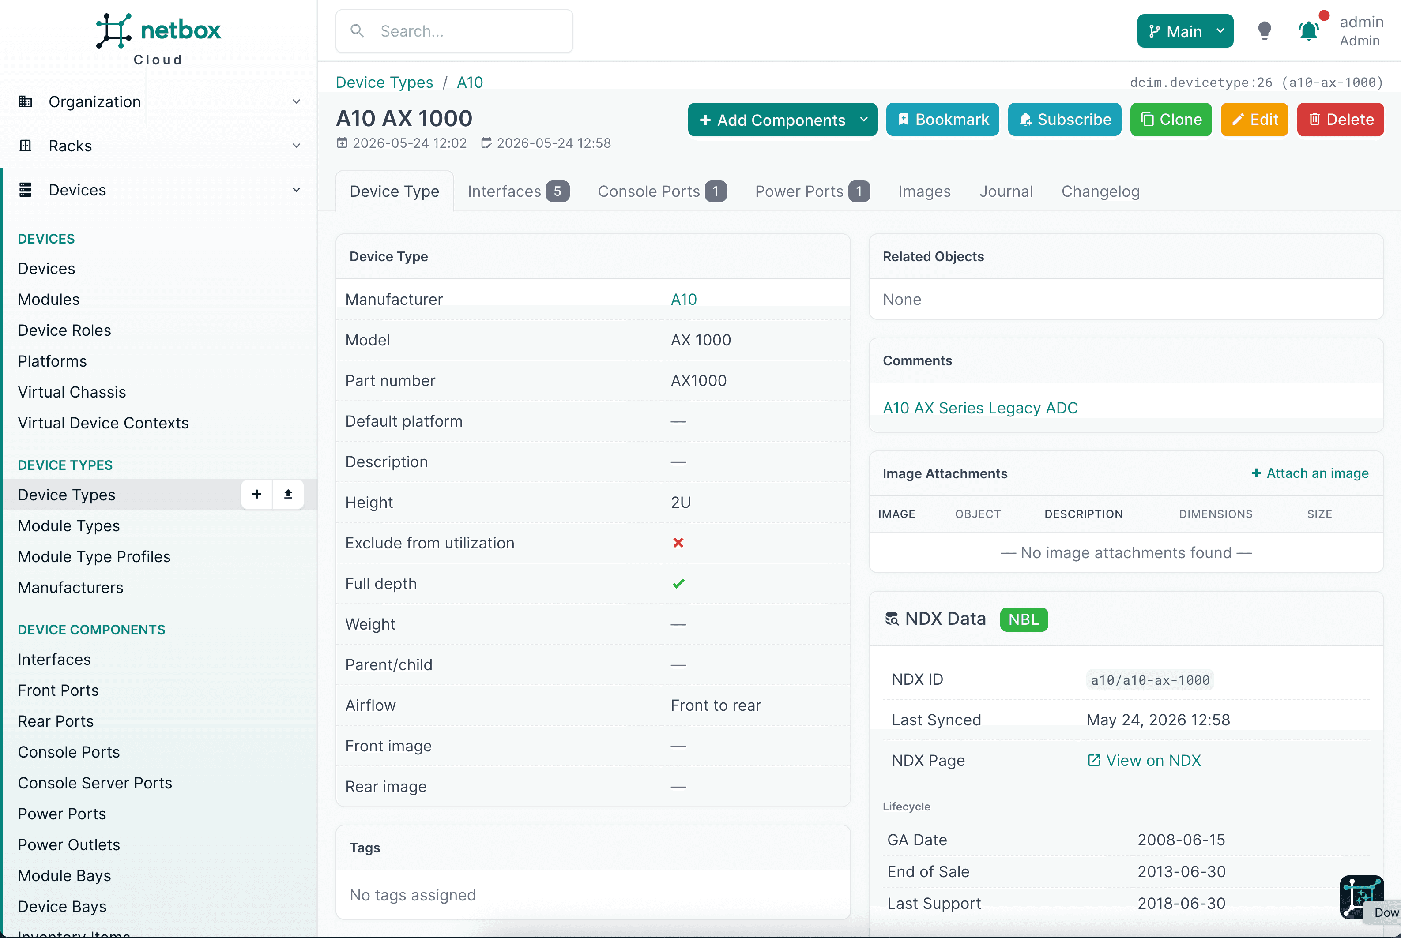Switch to the Device Type tab
This screenshot has width=1401, height=938.
pos(394,191)
